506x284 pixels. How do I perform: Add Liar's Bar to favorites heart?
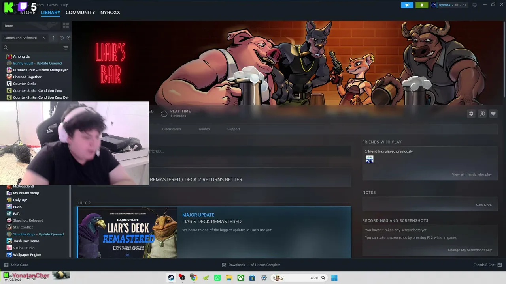coord(493,114)
